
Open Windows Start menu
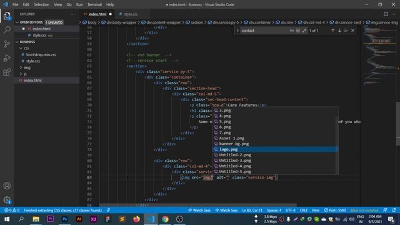click(7, 219)
